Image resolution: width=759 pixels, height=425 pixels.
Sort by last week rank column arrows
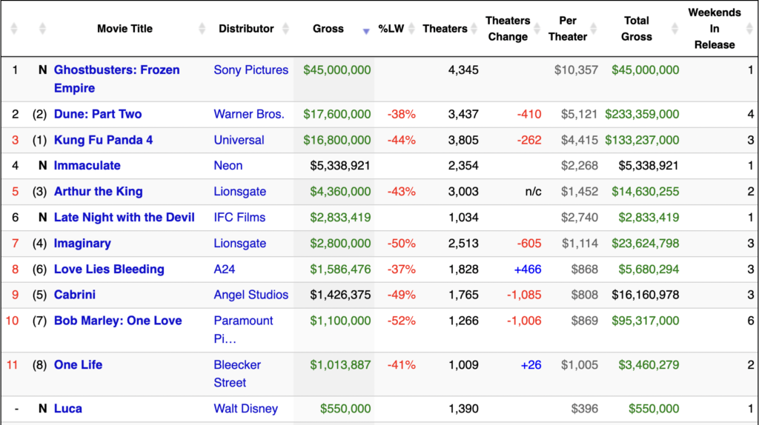tap(42, 29)
